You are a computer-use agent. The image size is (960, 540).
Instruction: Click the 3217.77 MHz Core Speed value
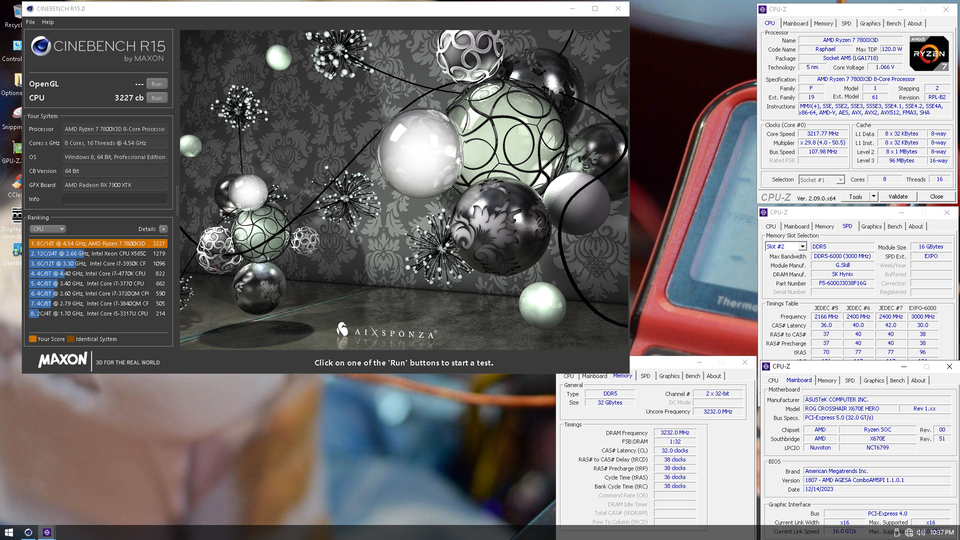(x=822, y=133)
